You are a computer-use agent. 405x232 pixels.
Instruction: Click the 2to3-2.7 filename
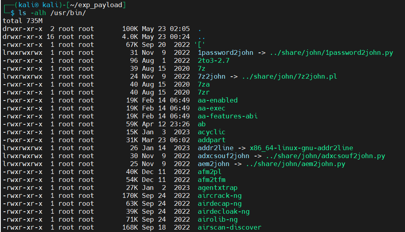[214, 60]
